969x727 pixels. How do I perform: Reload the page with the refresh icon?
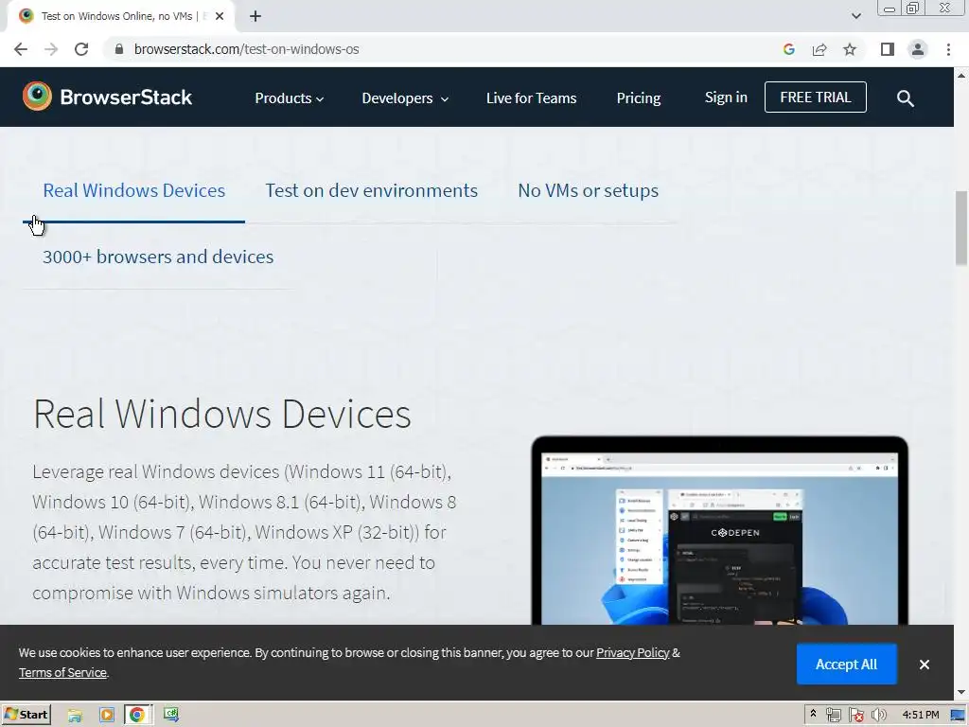coord(81,49)
